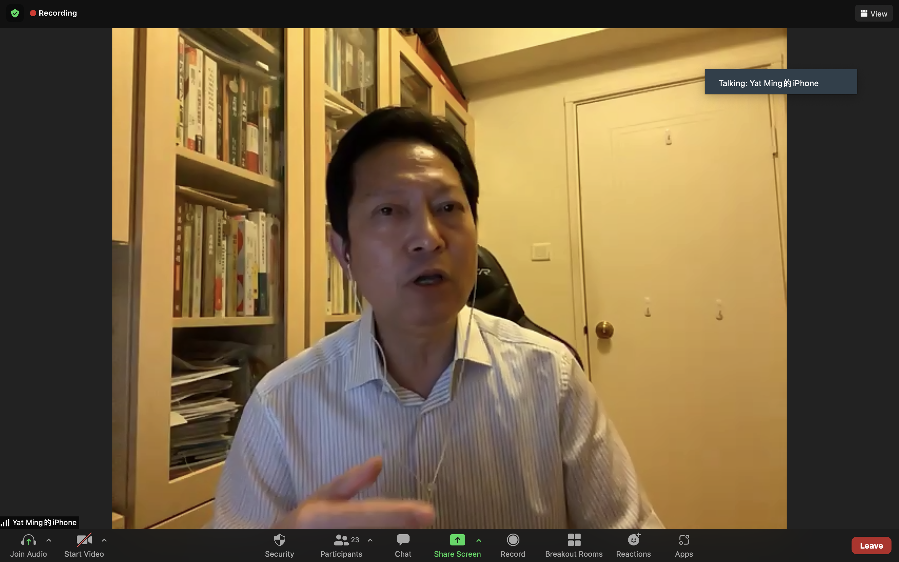Click the green encryption shield icon

[15, 13]
